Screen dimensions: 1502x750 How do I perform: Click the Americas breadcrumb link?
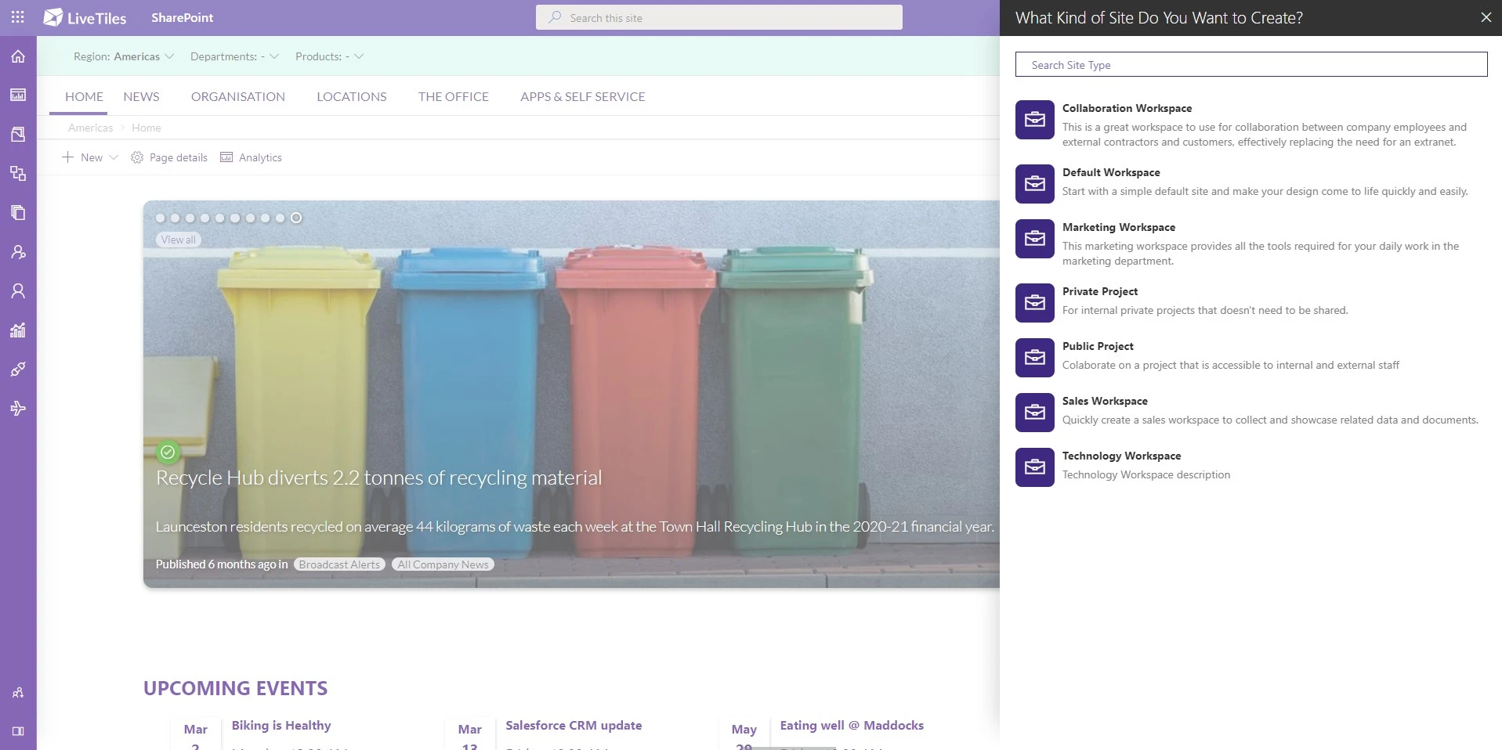(90, 128)
